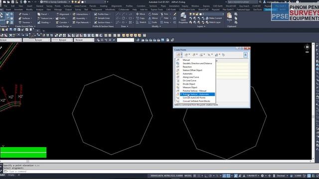
Task: Select the Move tool in Modify panel
Action: (x=141, y=14)
